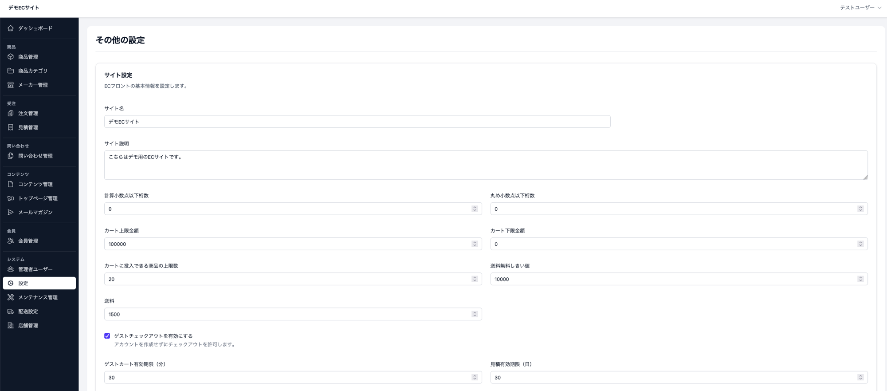
Task: Open トップページ管理 link
Action: coord(39,198)
